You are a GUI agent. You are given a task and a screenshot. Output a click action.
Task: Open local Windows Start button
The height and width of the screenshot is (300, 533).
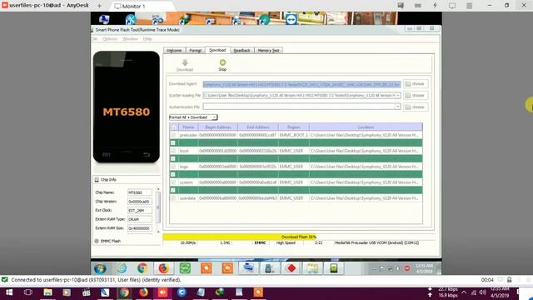(9, 292)
